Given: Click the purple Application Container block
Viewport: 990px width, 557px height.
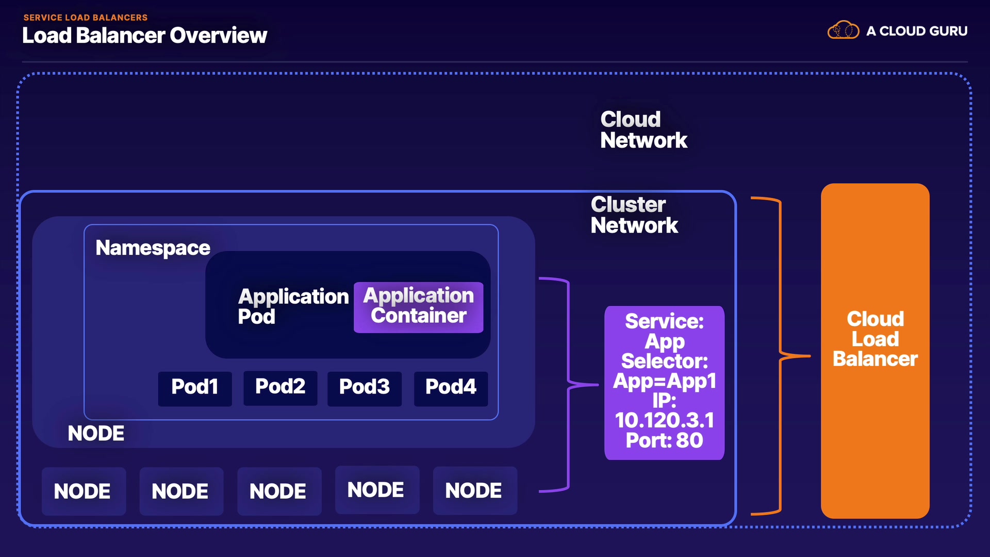Looking at the screenshot, I should click(x=418, y=306).
